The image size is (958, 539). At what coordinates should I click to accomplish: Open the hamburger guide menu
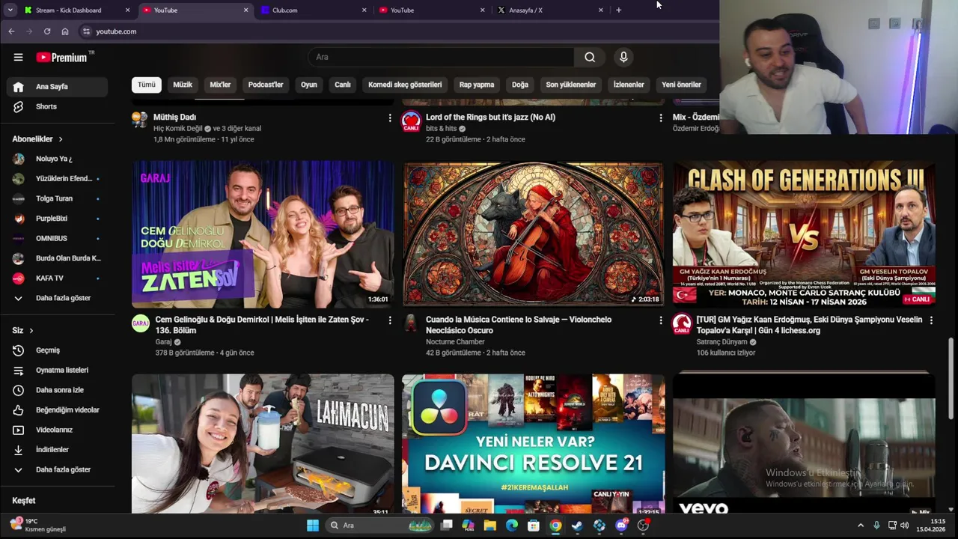pyautogui.click(x=18, y=57)
